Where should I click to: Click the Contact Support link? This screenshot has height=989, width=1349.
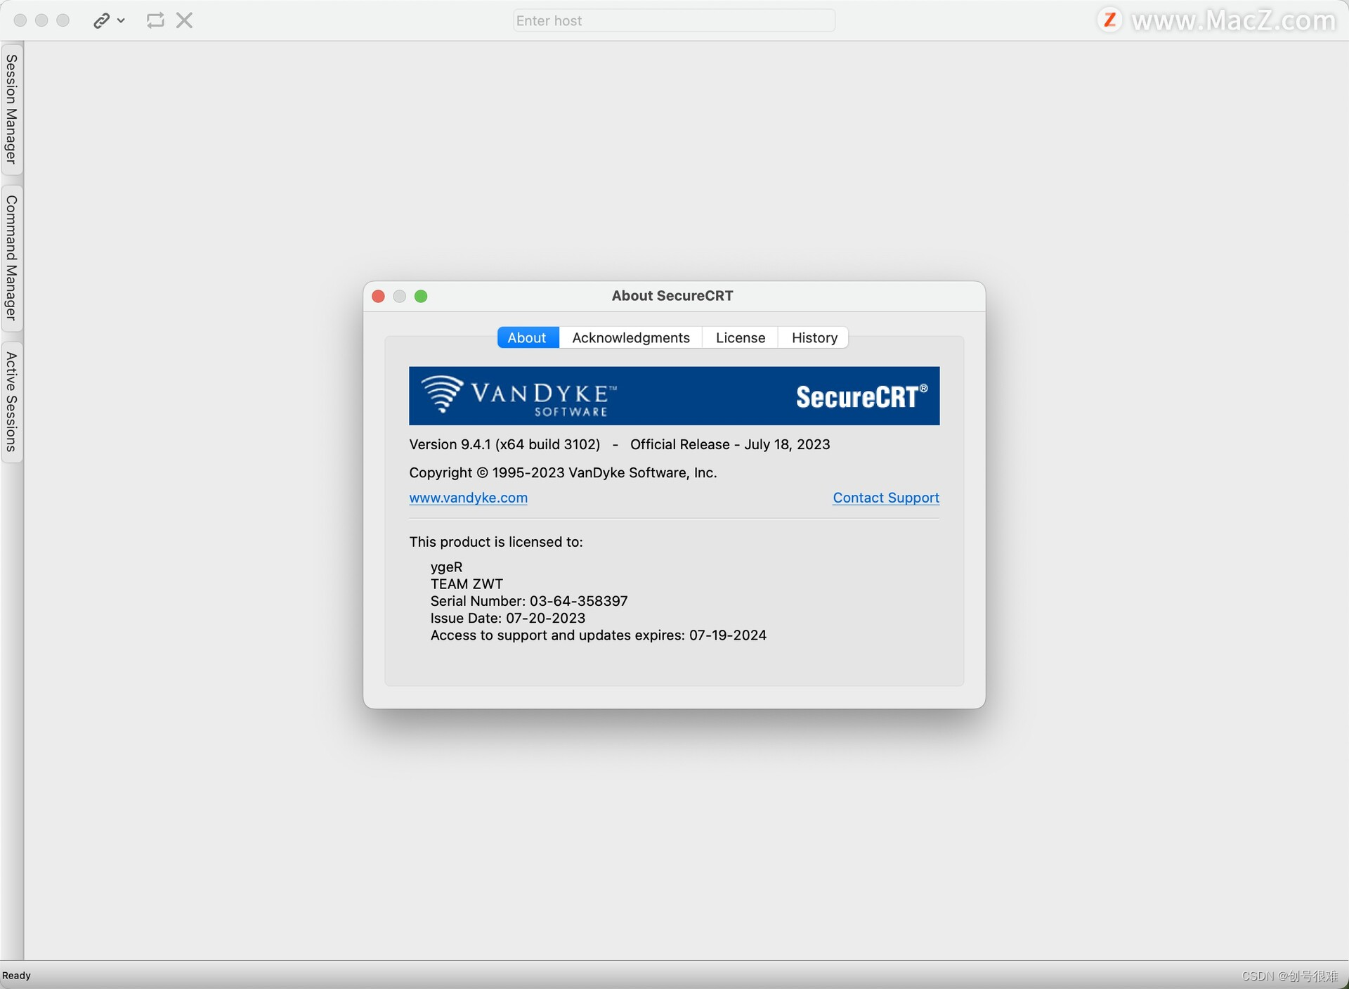pos(886,498)
